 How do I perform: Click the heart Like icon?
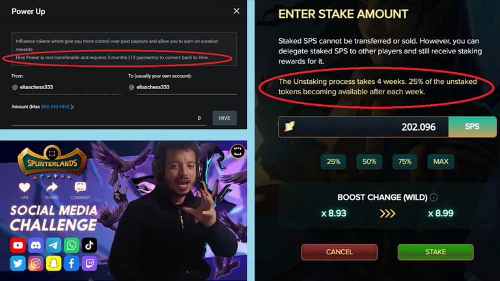tap(24, 187)
